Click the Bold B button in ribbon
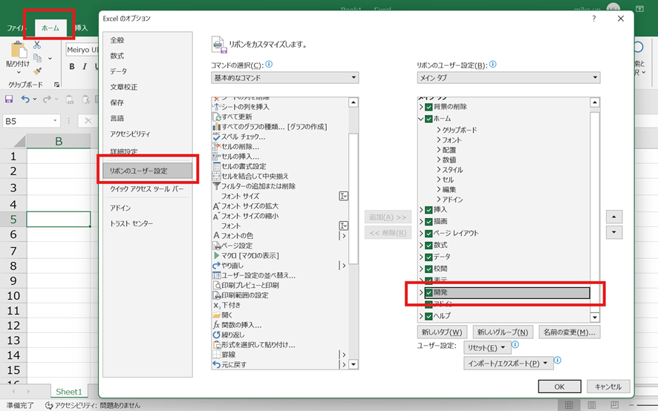This screenshot has height=411, width=658. click(x=72, y=67)
